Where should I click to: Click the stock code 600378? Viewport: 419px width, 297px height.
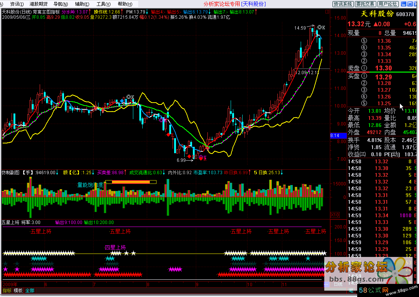405,14
